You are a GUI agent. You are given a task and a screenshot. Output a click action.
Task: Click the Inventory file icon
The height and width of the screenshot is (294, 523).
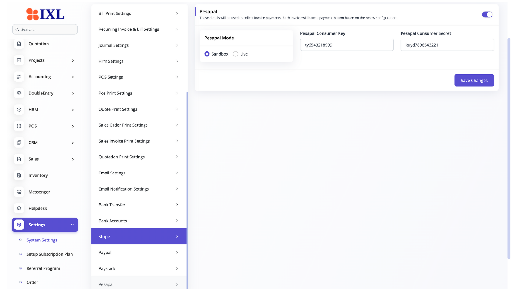[x=19, y=176]
